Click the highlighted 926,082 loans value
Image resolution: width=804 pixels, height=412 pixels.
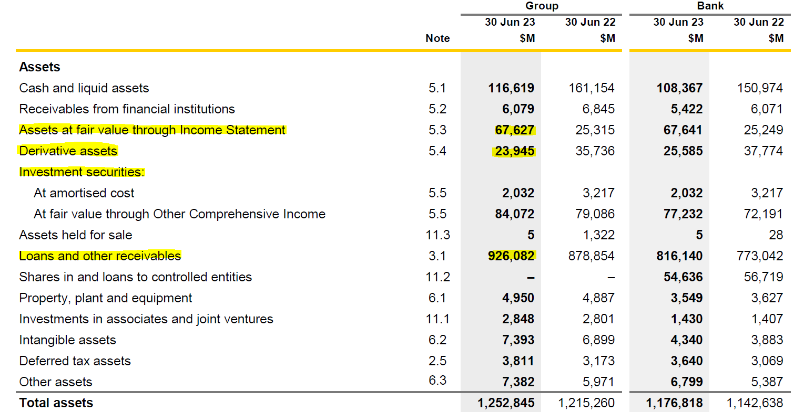coord(511,256)
